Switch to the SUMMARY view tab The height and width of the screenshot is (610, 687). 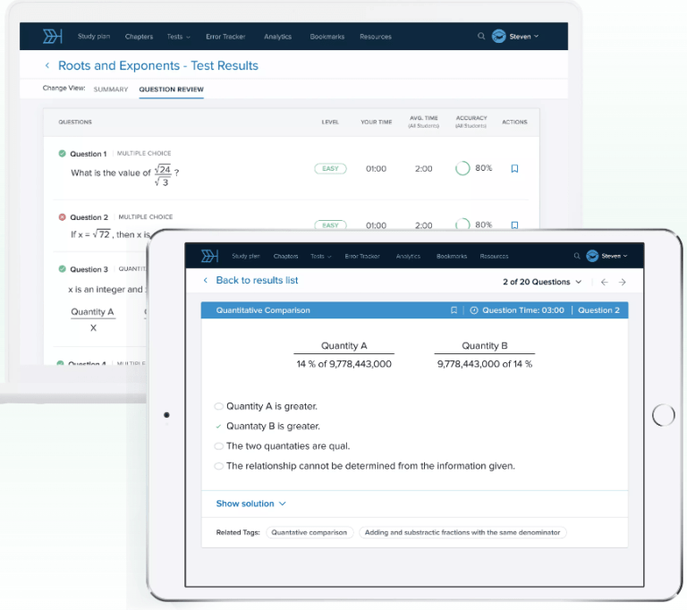point(111,89)
